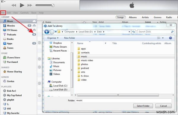
Task: Select Local Disk (D:) in the tree
Action: [x=58, y=90]
